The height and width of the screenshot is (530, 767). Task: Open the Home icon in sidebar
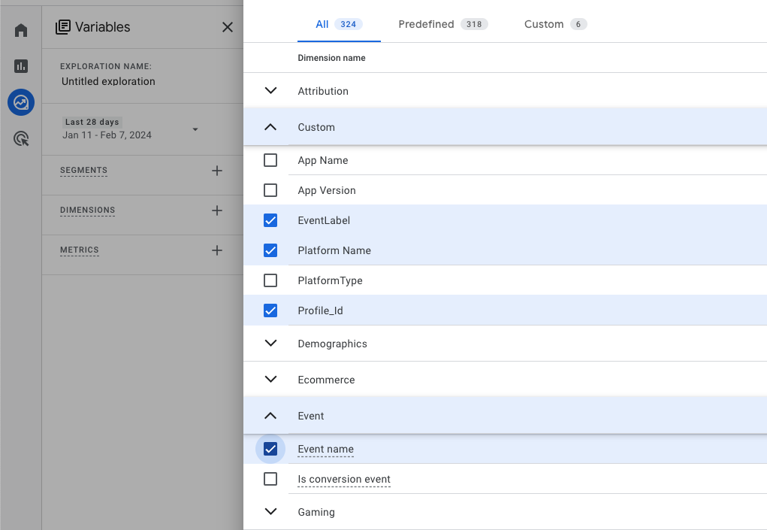pos(21,30)
